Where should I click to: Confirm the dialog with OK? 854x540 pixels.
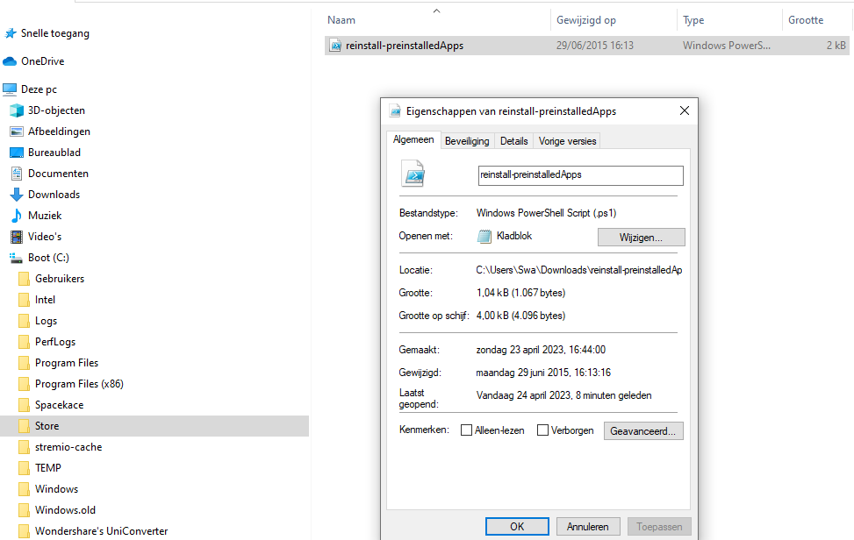[517, 526]
